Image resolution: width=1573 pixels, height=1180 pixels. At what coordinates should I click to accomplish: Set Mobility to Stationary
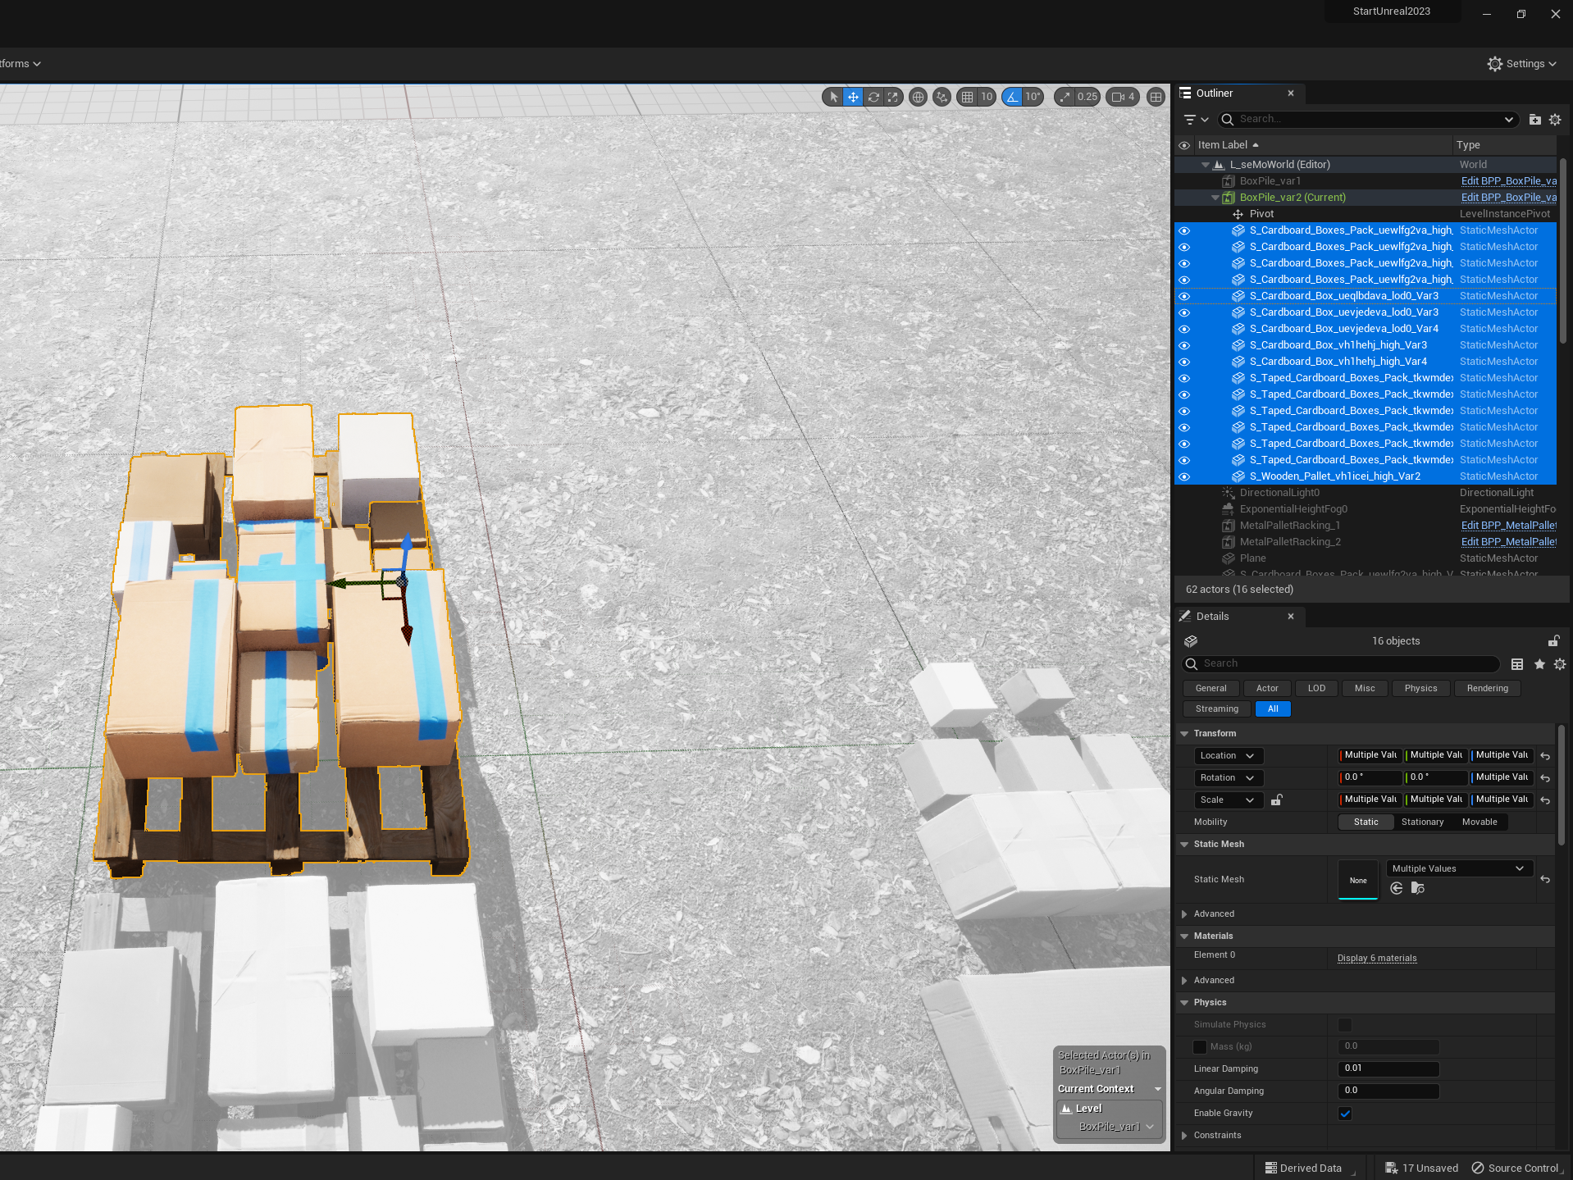click(x=1422, y=822)
